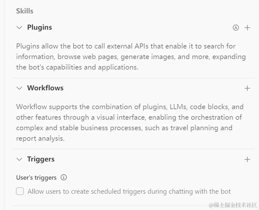Viewport: 259px width, 210px height.
Task: Select the Workflows section heading
Action: pyautogui.click(x=45, y=88)
